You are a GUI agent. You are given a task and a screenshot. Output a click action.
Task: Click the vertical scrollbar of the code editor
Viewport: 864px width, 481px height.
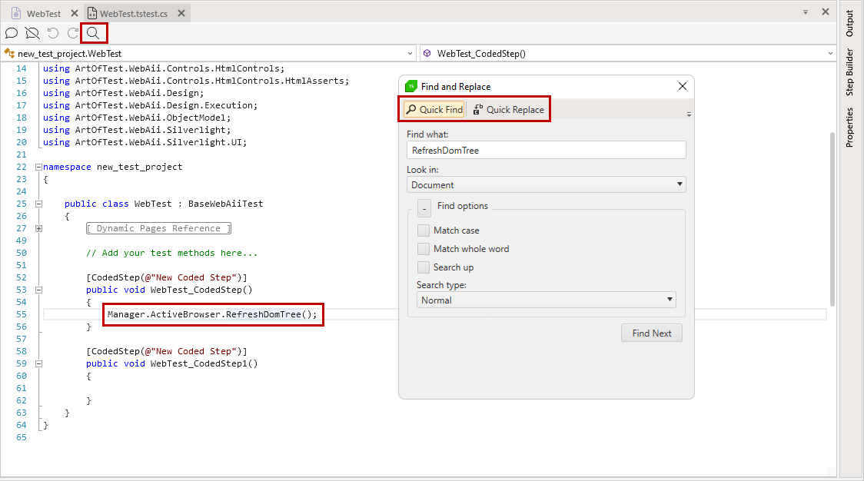[832, 219]
